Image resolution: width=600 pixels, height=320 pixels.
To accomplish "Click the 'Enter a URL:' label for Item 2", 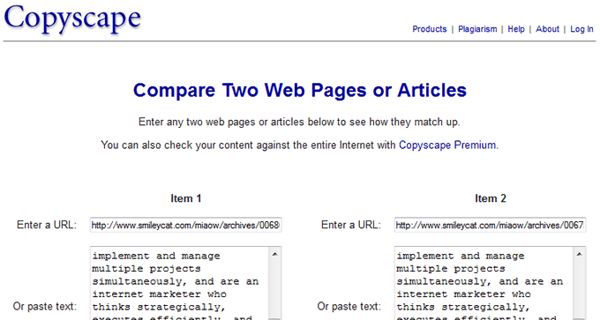I will coord(351,225).
